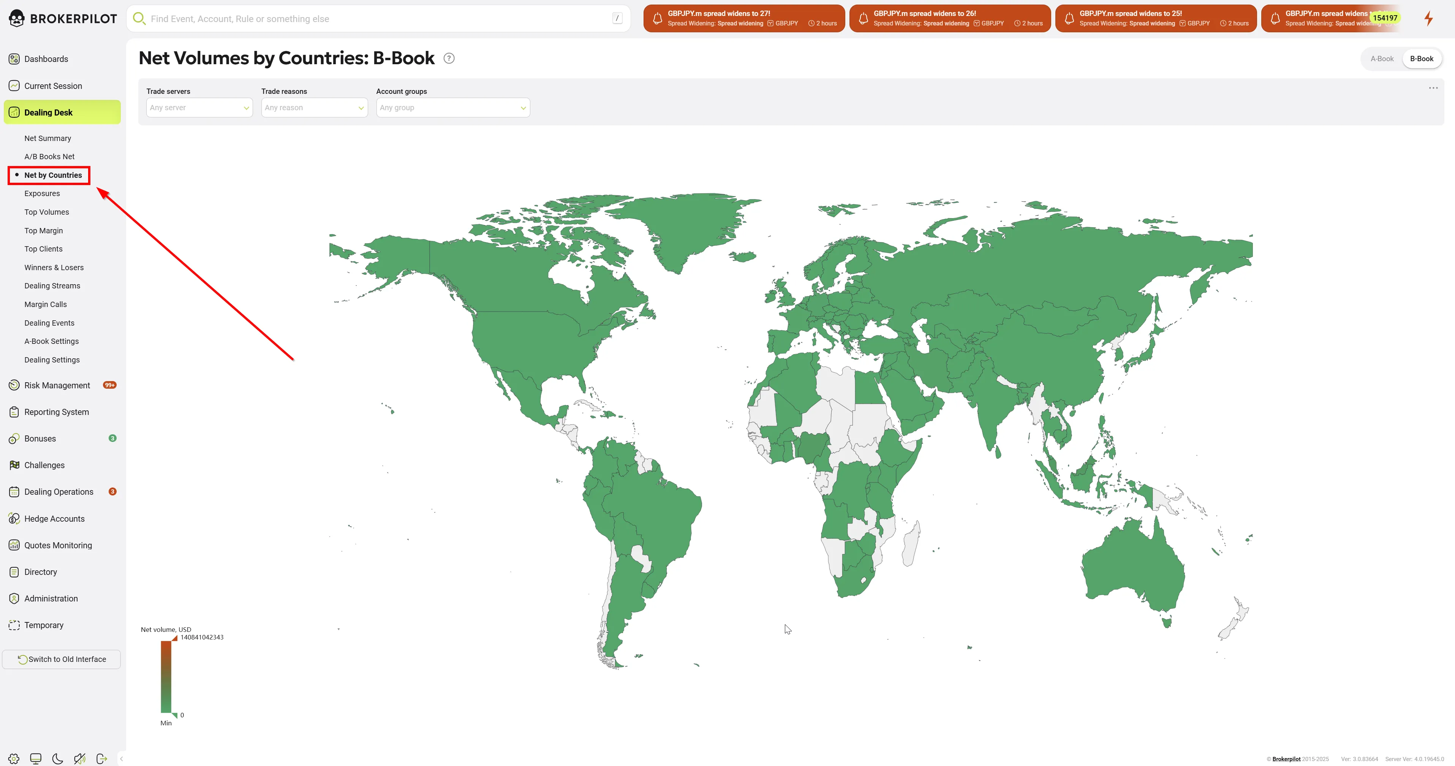The image size is (1455, 766).
Task: Open the 'GBPJPY.m spread widens to 25!' alert
Action: click(x=1156, y=19)
